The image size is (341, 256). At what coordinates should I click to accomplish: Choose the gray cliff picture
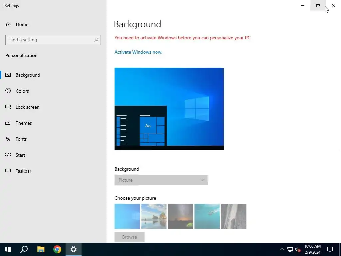point(234,216)
